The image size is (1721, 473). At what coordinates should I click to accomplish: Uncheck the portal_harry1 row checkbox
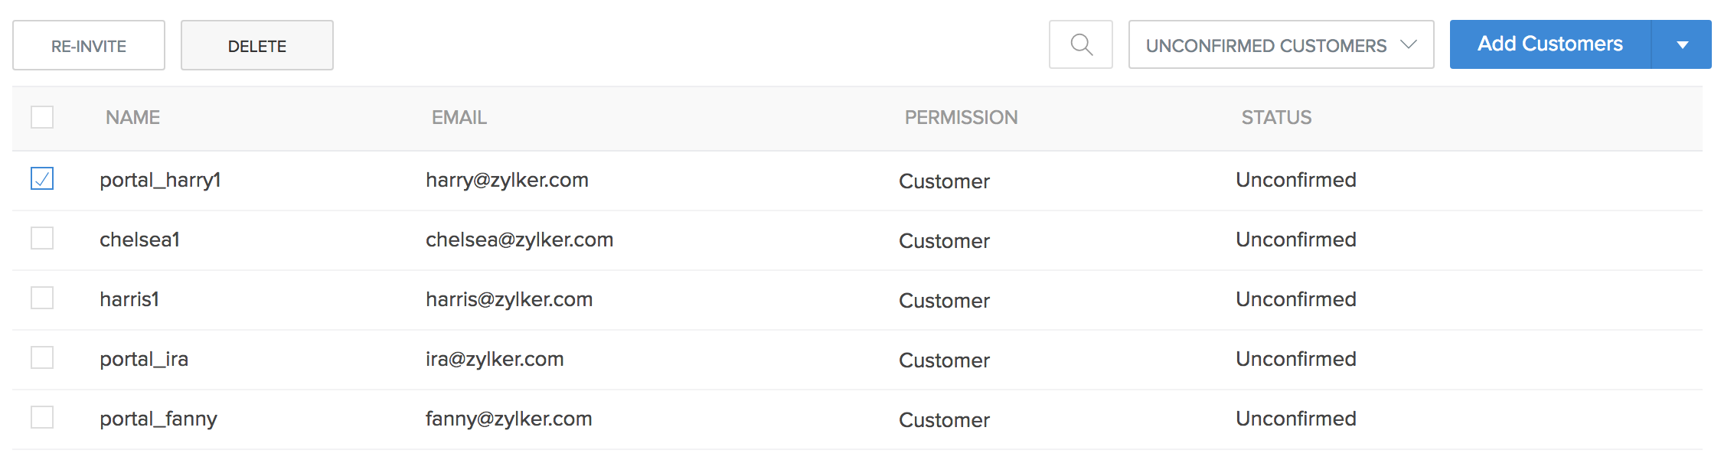click(42, 178)
